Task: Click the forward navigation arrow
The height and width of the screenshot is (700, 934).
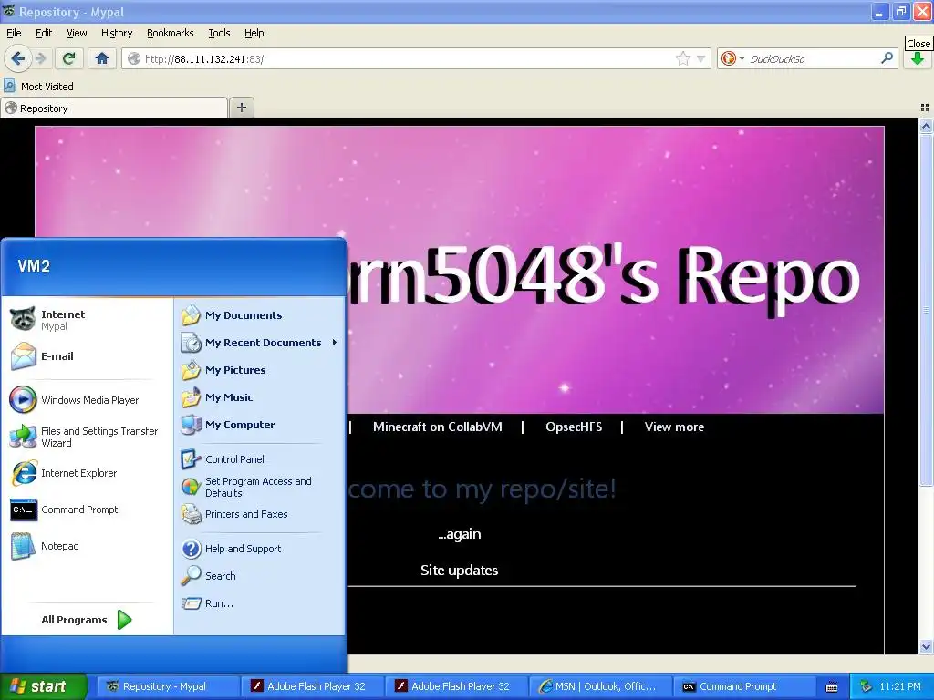Action: tap(40, 58)
